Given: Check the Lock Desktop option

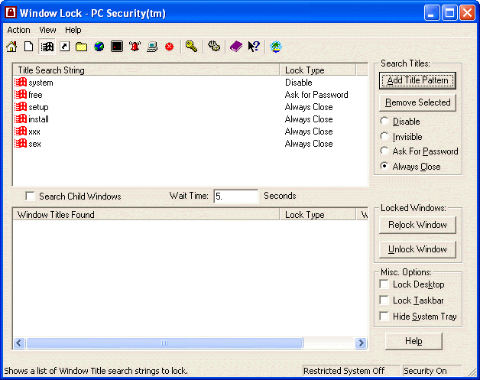Looking at the screenshot, I should (384, 284).
